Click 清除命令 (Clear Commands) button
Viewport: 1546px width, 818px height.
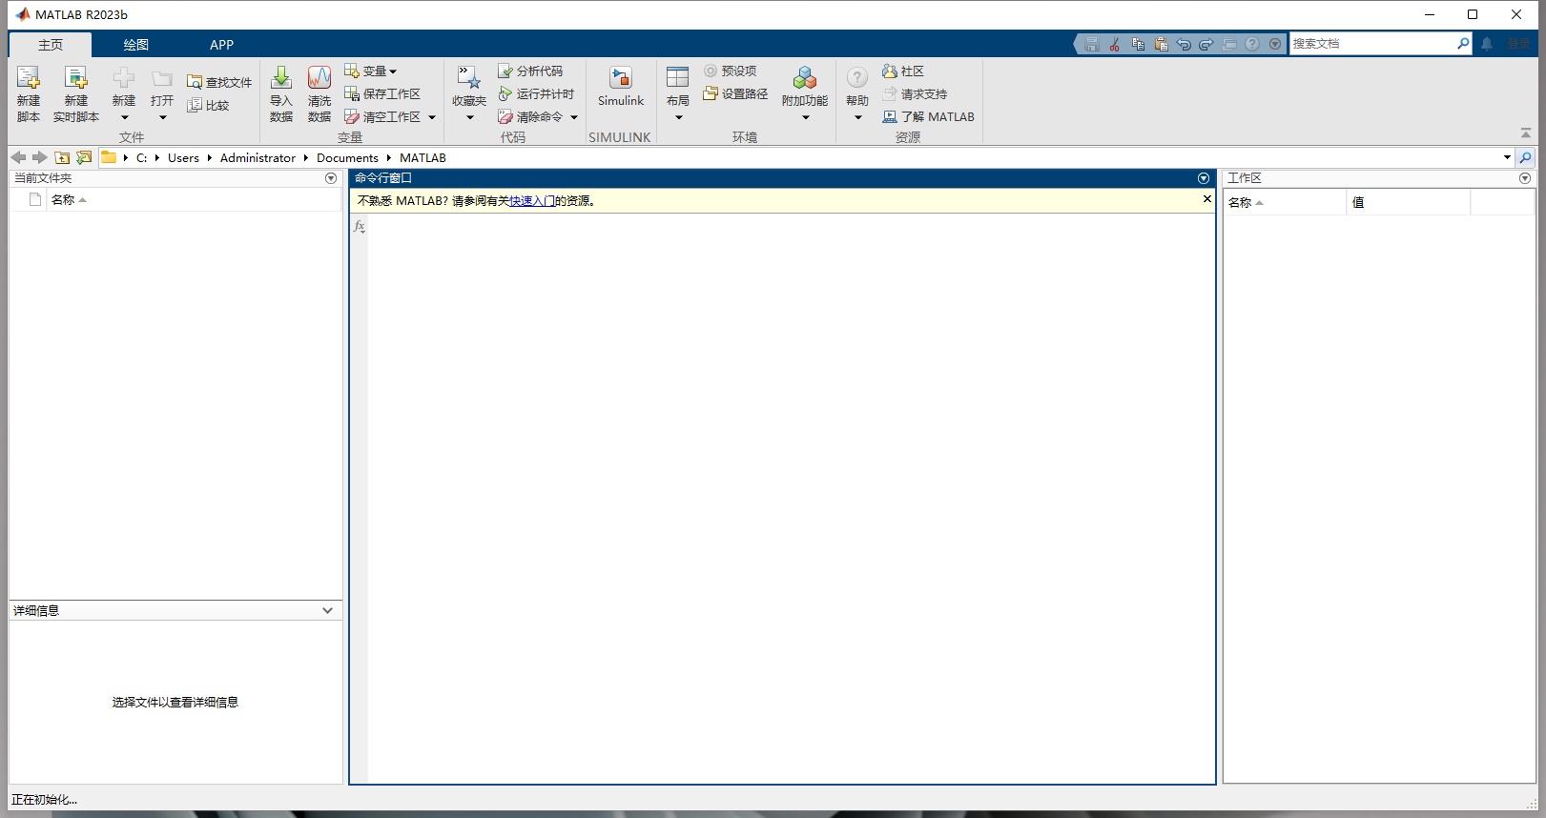point(530,116)
